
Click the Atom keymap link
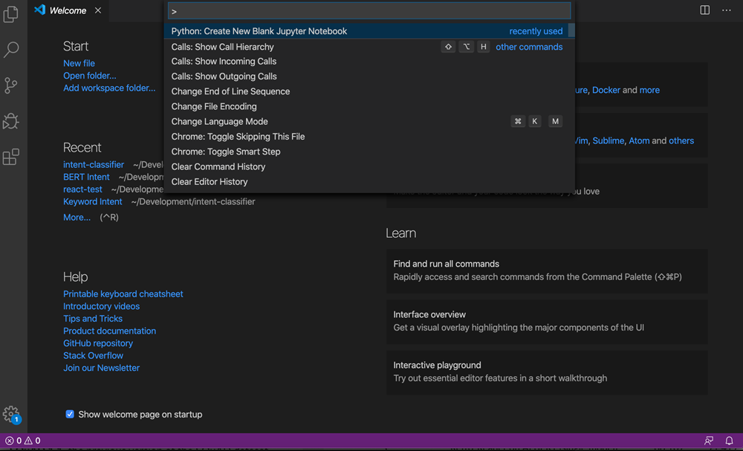(x=639, y=140)
